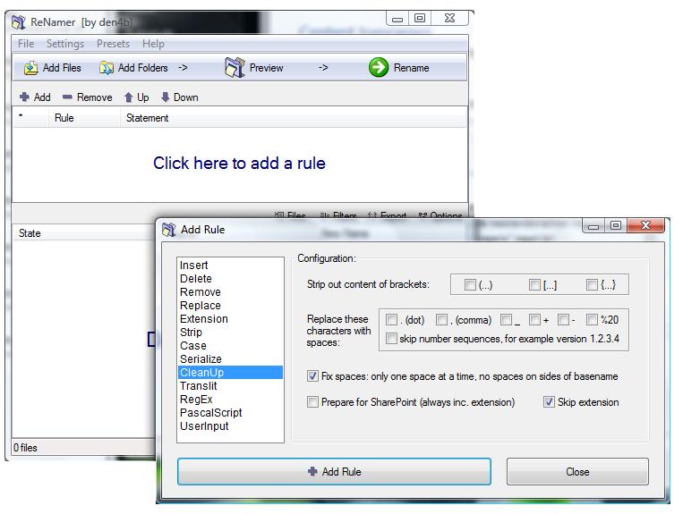The height and width of the screenshot is (514, 683).
Task: Select the Delete rule type
Action: 230,279
